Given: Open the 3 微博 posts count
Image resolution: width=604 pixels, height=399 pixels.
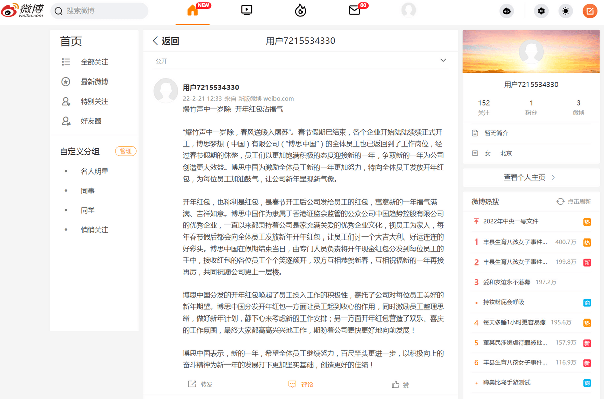Looking at the screenshot, I should click(x=579, y=107).
